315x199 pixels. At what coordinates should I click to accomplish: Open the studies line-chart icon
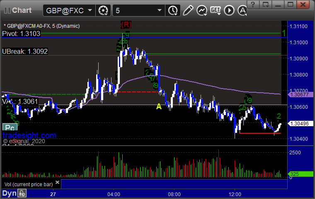click(x=202, y=10)
